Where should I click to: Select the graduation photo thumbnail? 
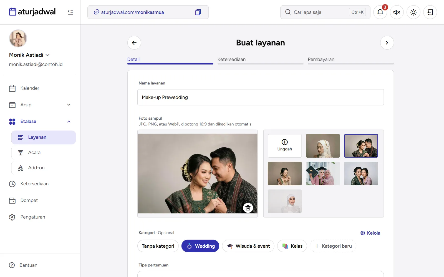point(323,173)
